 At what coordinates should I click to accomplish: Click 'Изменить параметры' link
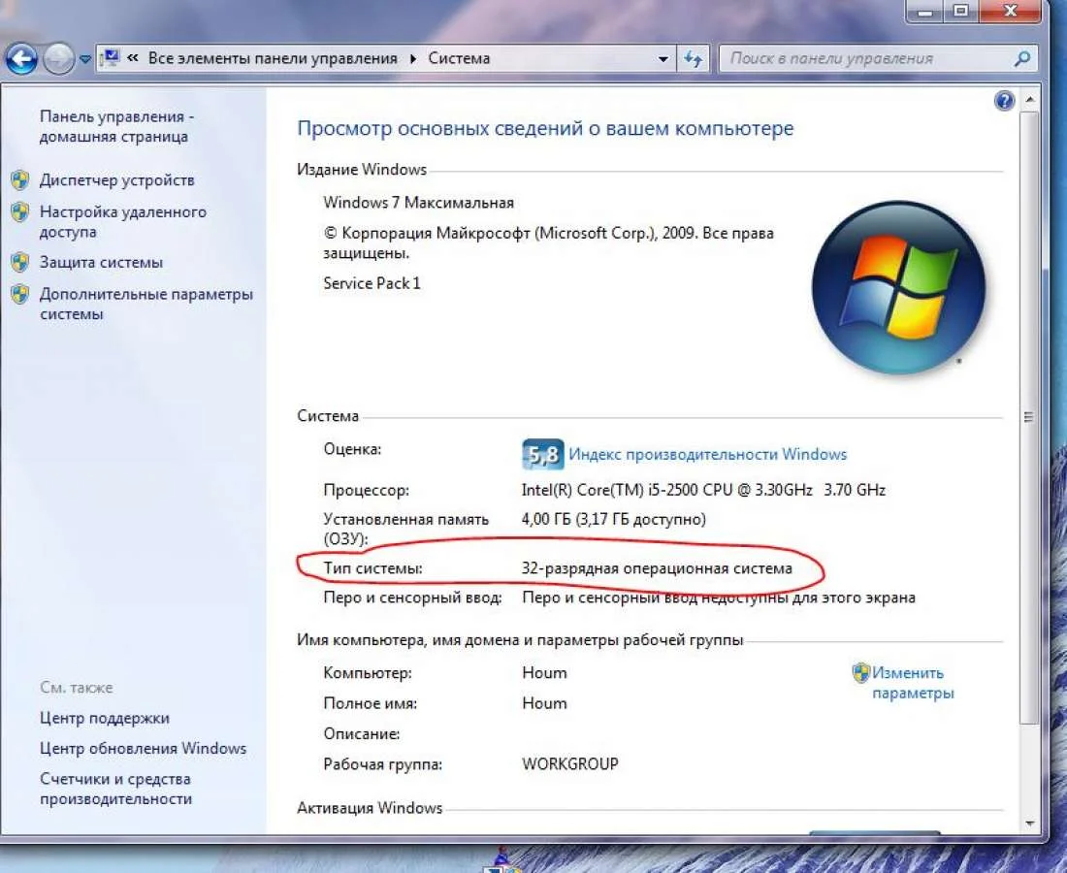tap(913, 683)
